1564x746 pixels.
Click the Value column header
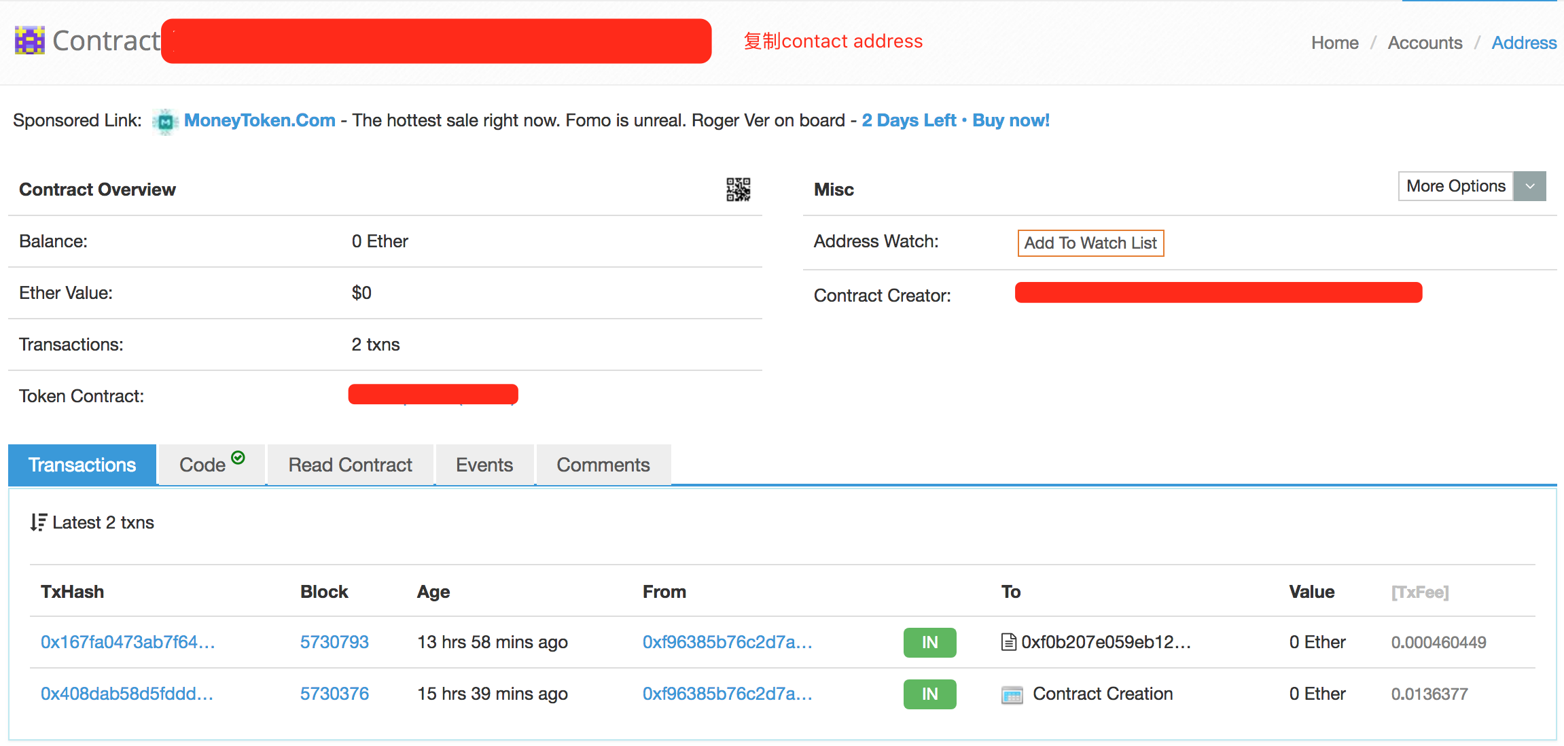pyautogui.click(x=1311, y=592)
